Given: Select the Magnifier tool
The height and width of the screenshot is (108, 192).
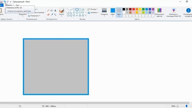Looking at the screenshot, I should point(55,15).
